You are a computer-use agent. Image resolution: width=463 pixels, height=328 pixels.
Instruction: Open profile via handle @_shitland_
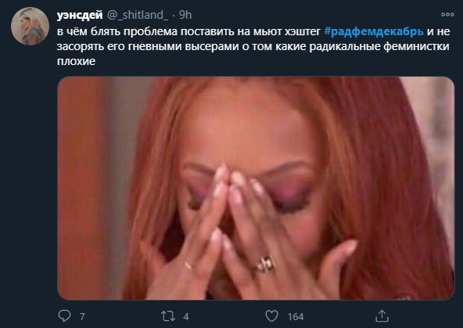[x=138, y=15]
